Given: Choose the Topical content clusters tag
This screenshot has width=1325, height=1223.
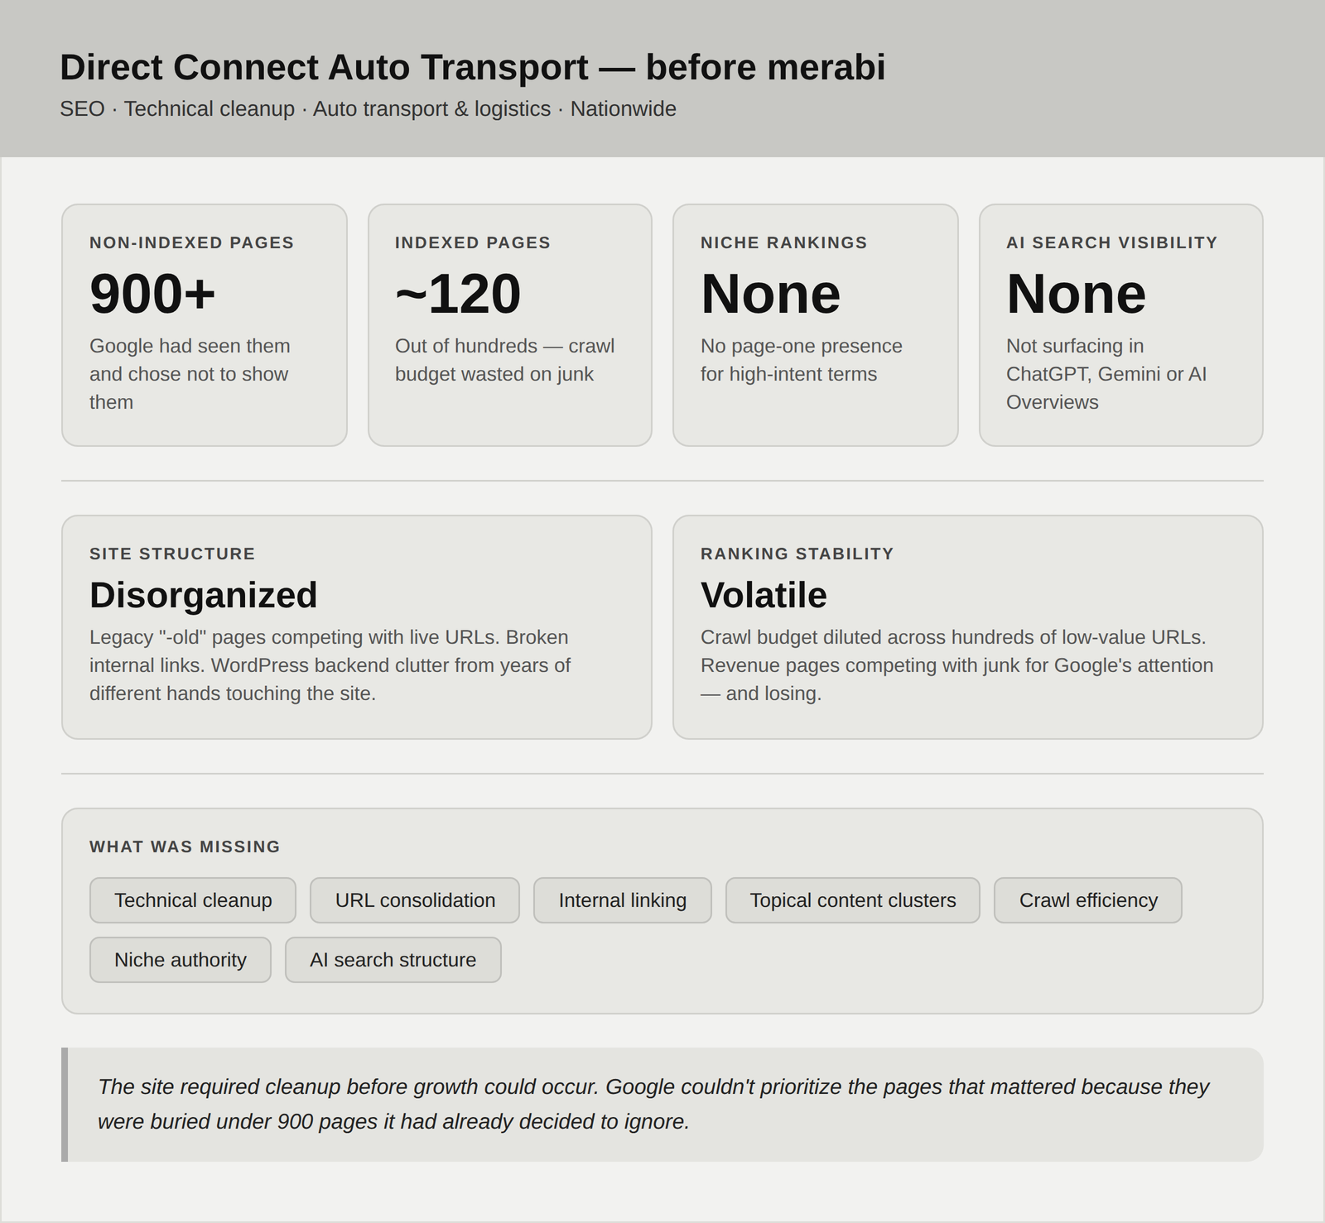Looking at the screenshot, I should (x=853, y=900).
